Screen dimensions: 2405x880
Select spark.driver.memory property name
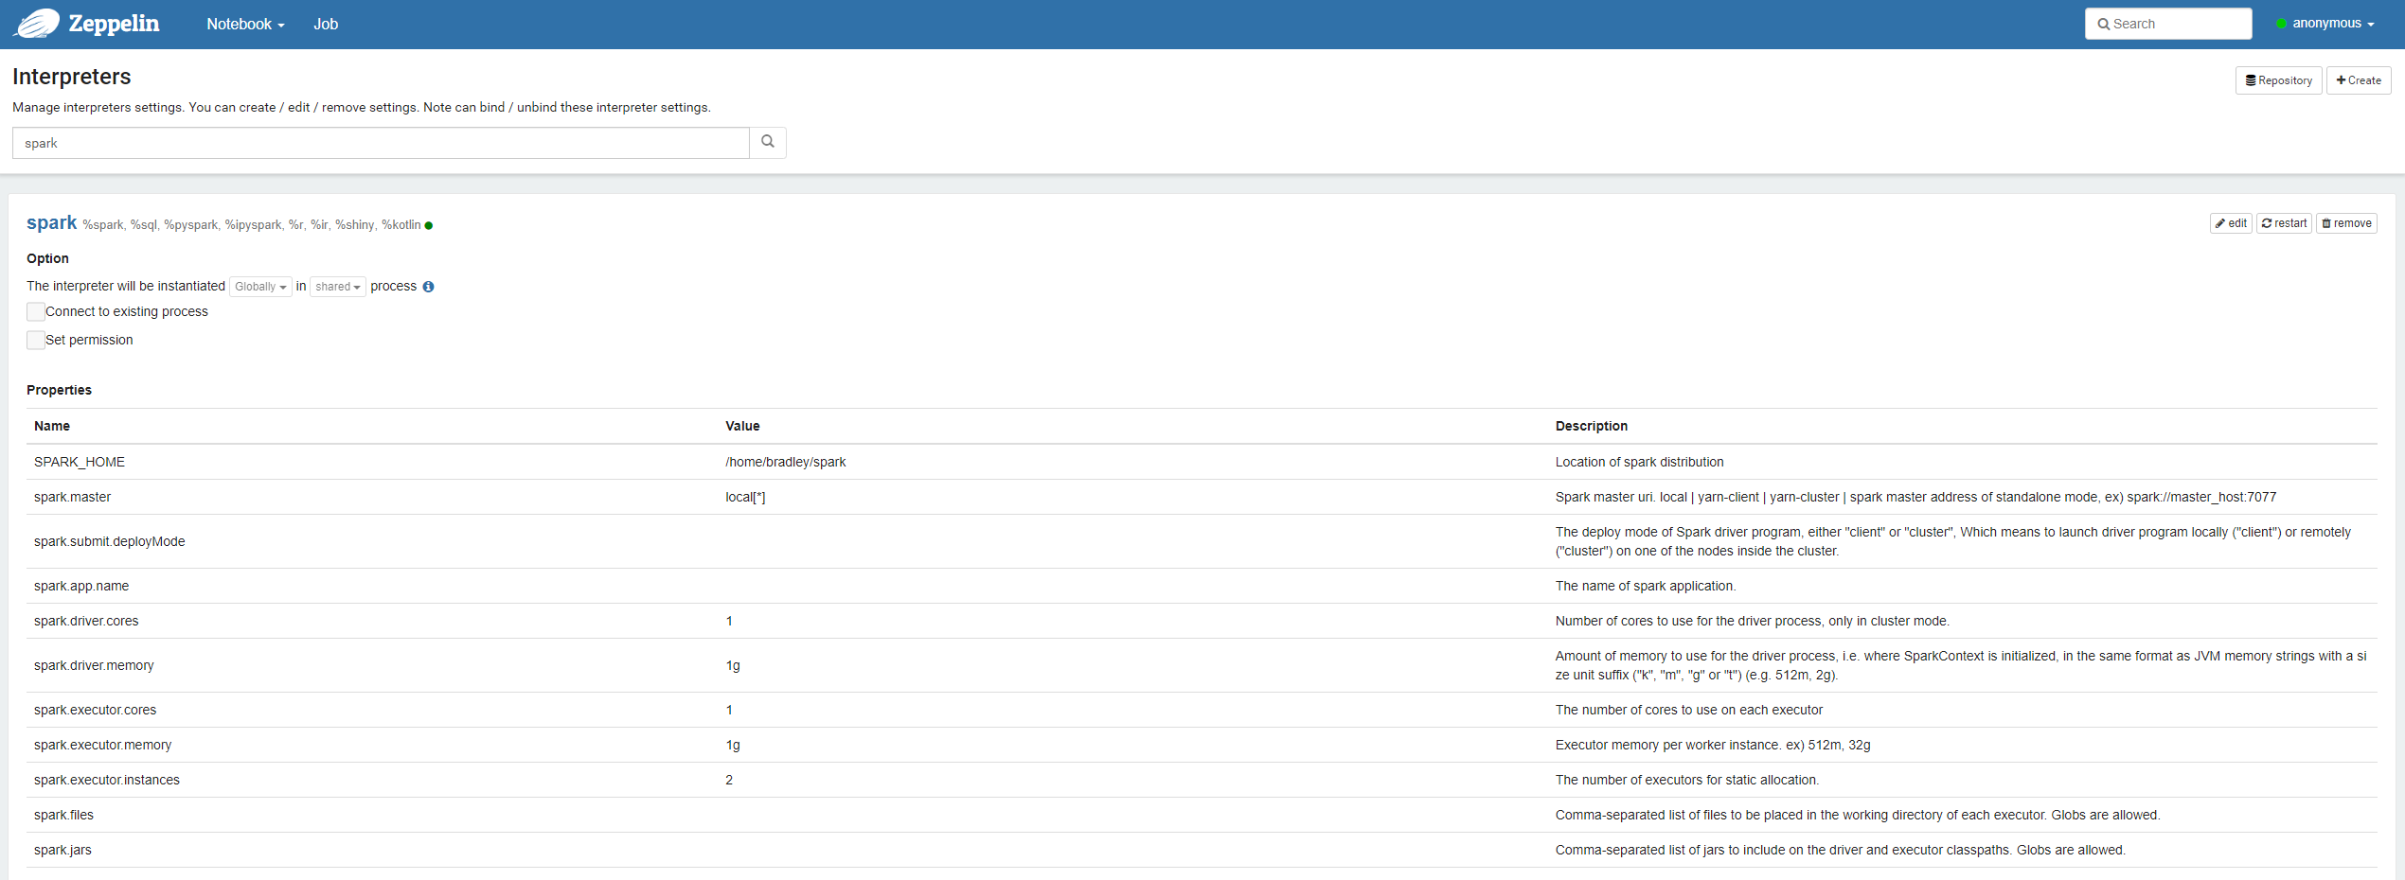[x=94, y=665]
